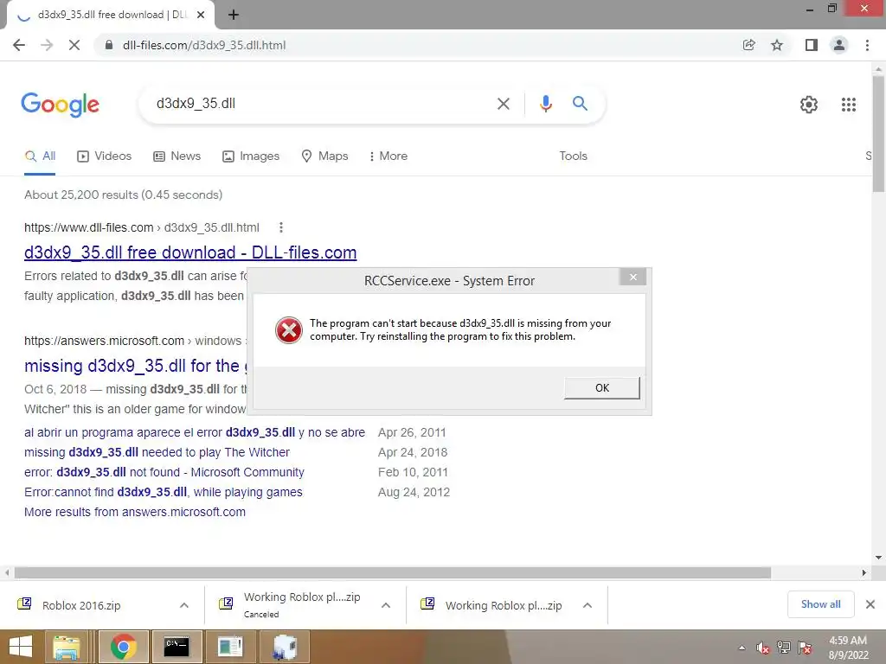Click the network tray icon
The height and width of the screenshot is (664, 886).
coord(784,648)
